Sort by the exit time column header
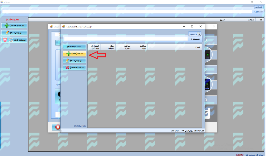Image resolution: width=266 pixels, height=156 pixels. click(124, 47)
